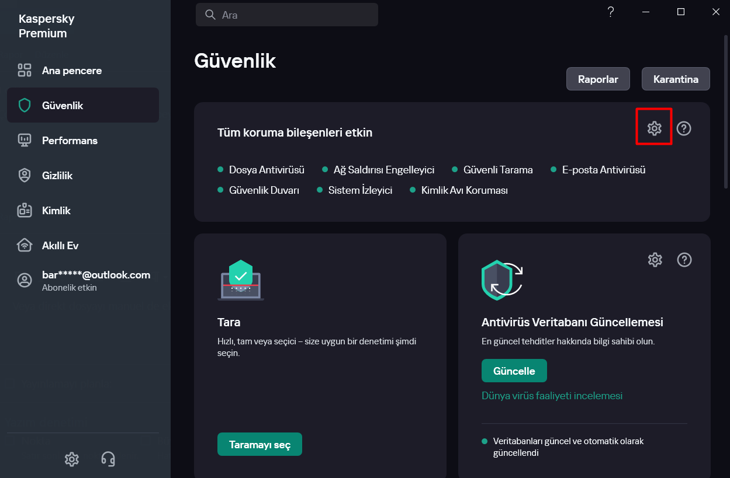Click the Ara search field

(287, 15)
